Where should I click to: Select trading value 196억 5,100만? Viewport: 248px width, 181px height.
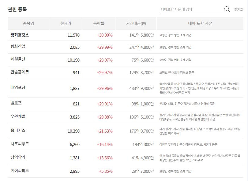pos(141,117)
